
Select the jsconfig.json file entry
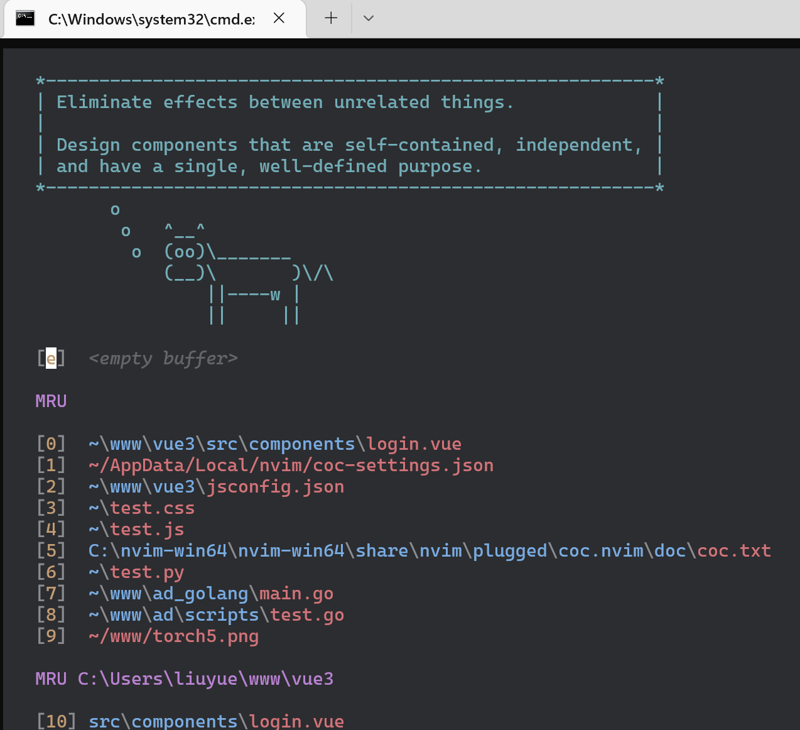[216, 487]
